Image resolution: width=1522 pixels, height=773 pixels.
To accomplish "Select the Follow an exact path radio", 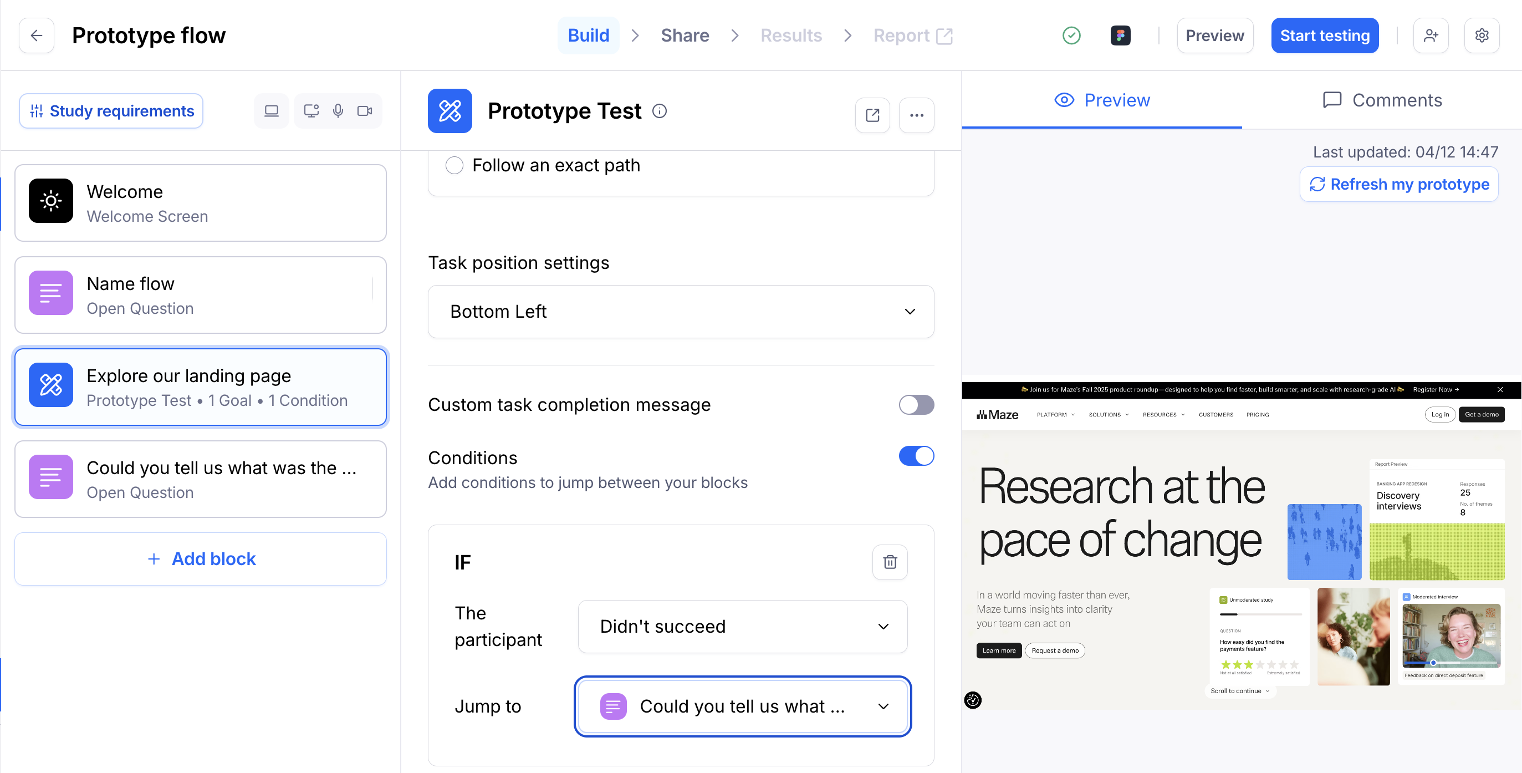I will 454,165.
